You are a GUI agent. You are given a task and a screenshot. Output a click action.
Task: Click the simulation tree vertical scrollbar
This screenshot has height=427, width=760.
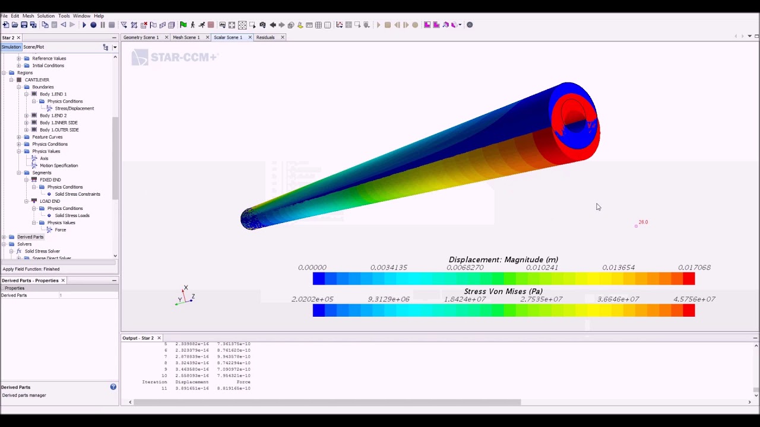click(115, 158)
